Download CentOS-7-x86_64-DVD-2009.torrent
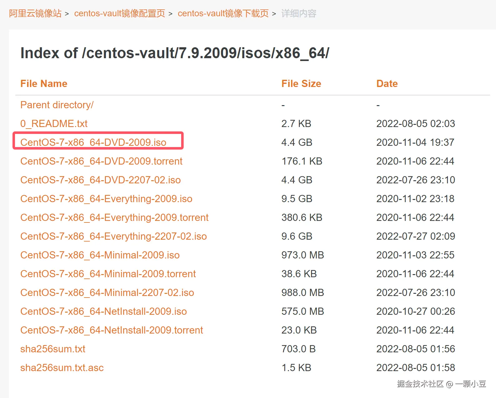This screenshot has width=496, height=398. 101,161
